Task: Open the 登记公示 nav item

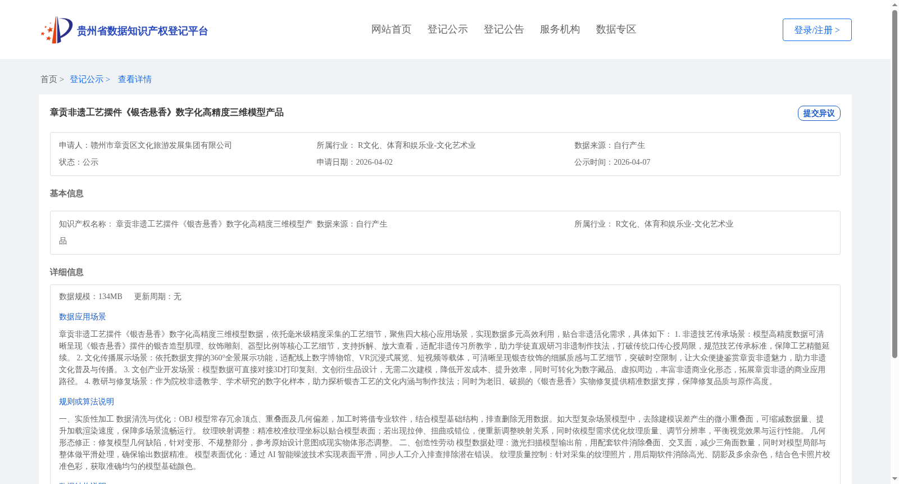Action: click(447, 29)
